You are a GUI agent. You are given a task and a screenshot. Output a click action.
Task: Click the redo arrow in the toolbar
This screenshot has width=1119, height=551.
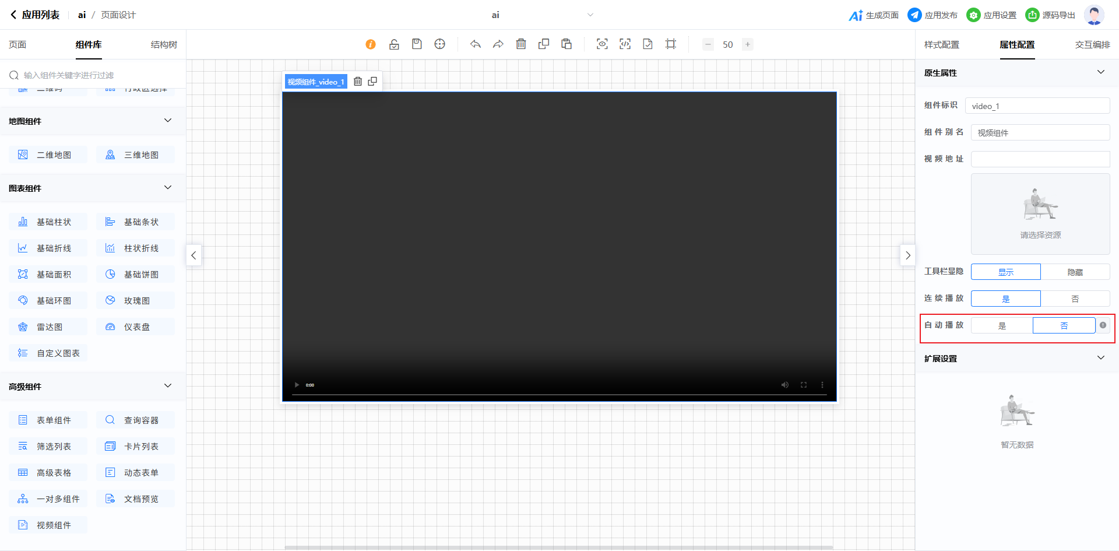coord(498,44)
